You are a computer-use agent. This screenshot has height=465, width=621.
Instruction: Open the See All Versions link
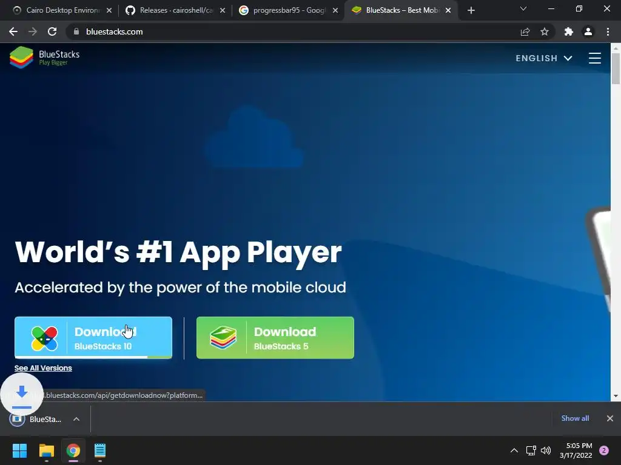pyautogui.click(x=43, y=368)
